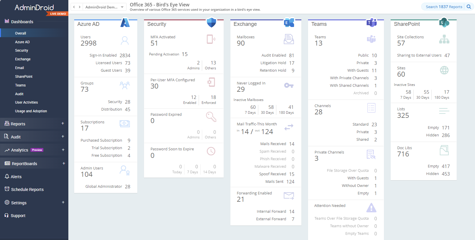Select the Overall dashboard

pos(34,33)
